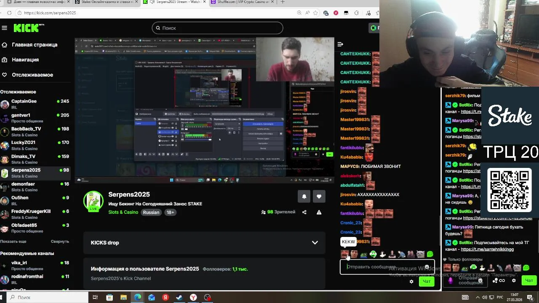The height and width of the screenshot is (303, 539).
Task: Click the browser refresh button
Action: (9, 13)
